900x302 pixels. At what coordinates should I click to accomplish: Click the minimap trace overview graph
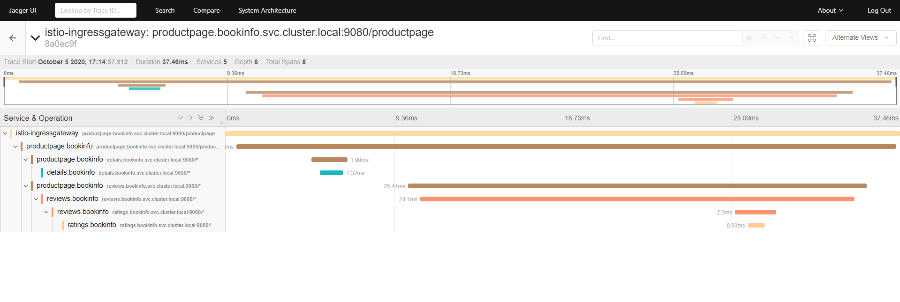pos(450,91)
